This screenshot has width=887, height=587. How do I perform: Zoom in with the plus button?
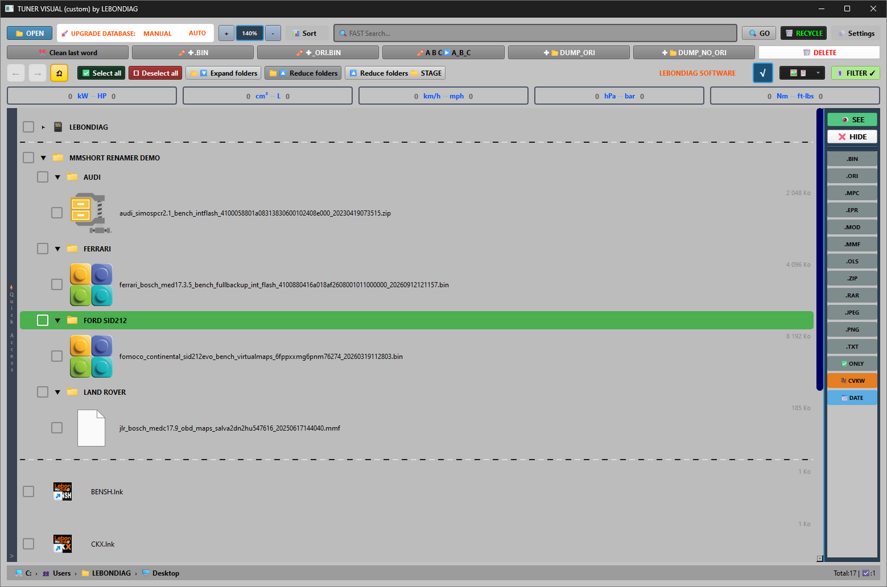(x=226, y=33)
